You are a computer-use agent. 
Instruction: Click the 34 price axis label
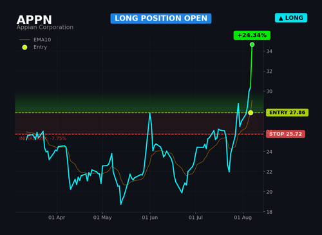coord(269,52)
